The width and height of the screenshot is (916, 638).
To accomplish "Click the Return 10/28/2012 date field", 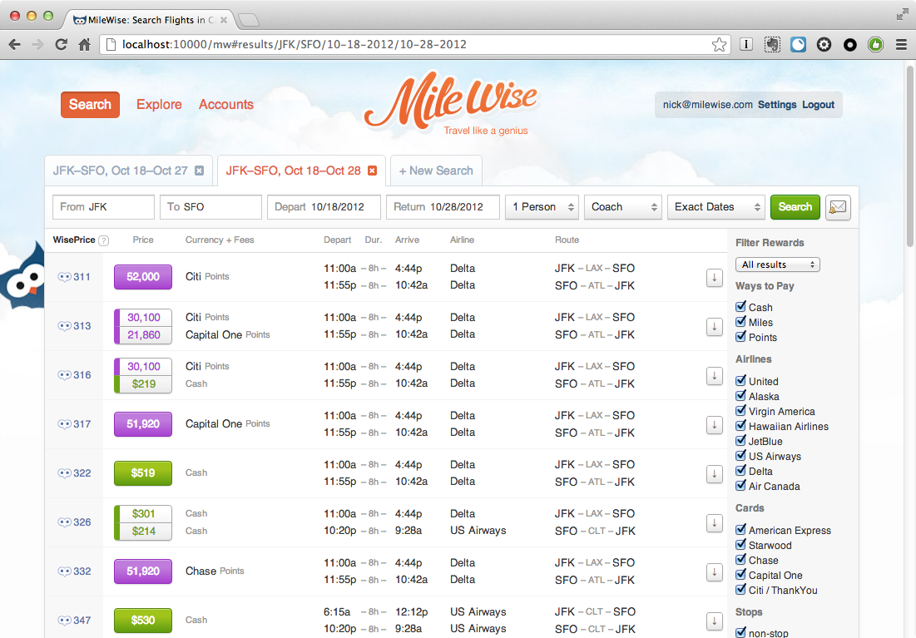I will coord(443,207).
